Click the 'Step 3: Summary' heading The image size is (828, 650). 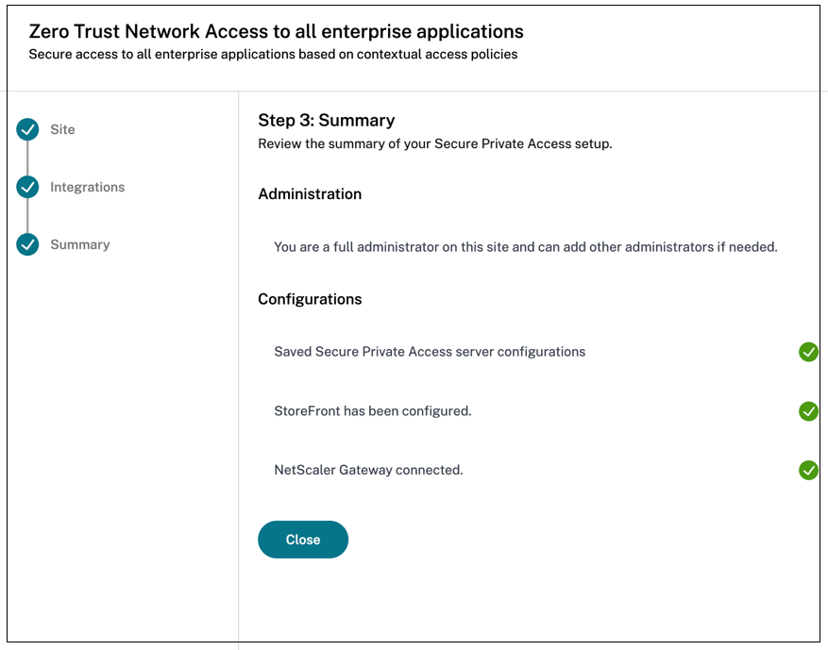[326, 120]
